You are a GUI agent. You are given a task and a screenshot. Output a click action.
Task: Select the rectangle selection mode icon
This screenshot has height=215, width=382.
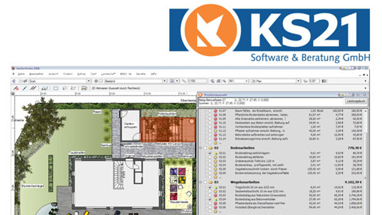(56, 88)
